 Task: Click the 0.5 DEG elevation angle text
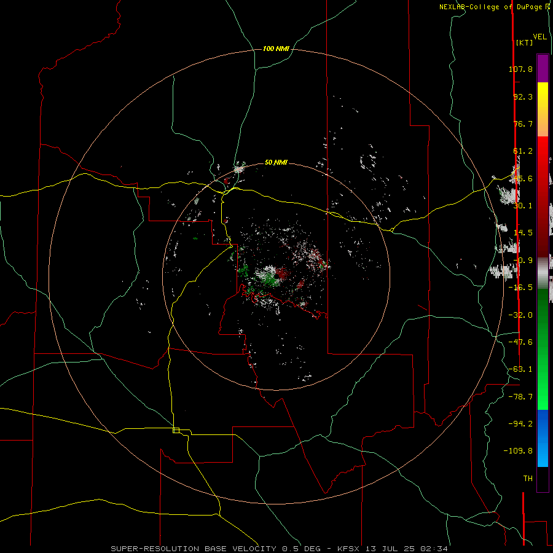[x=301, y=549]
